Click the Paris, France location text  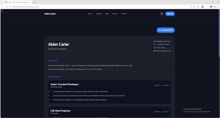point(161,48)
